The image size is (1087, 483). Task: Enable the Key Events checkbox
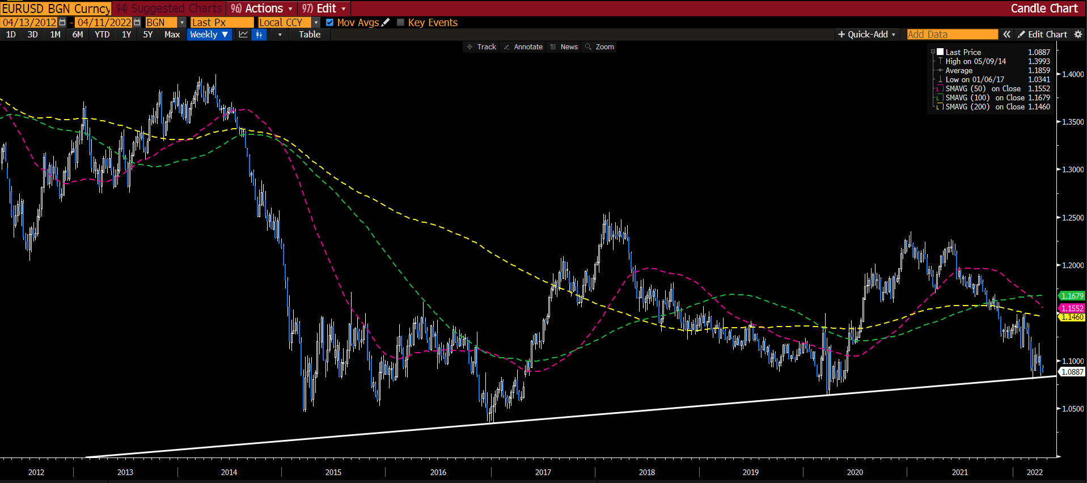pos(400,23)
